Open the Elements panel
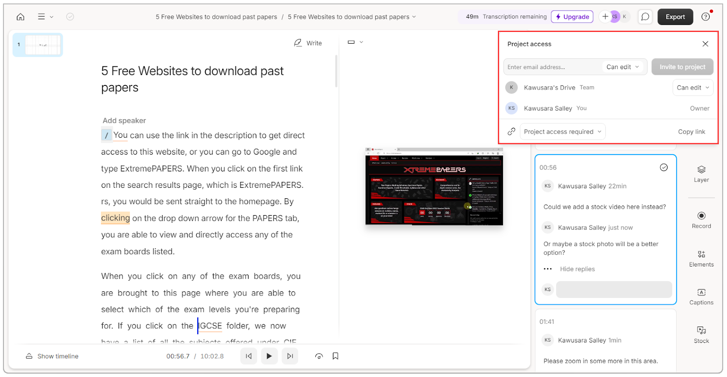727x377 pixels. click(x=701, y=259)
